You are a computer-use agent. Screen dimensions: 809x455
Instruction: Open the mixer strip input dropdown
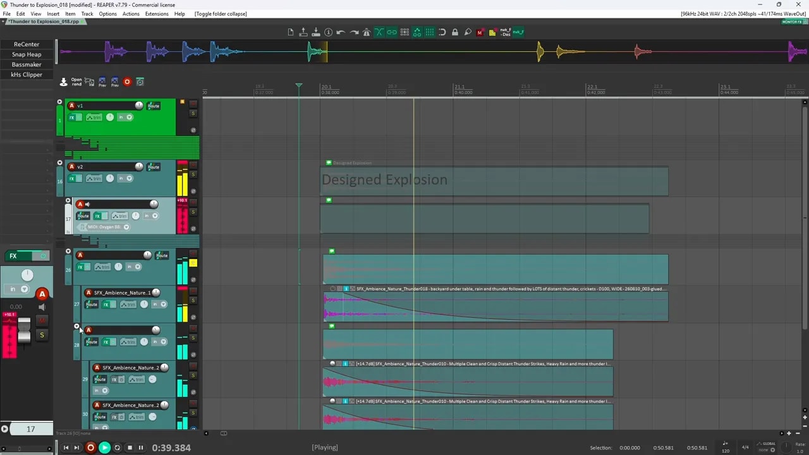[18, 289]
